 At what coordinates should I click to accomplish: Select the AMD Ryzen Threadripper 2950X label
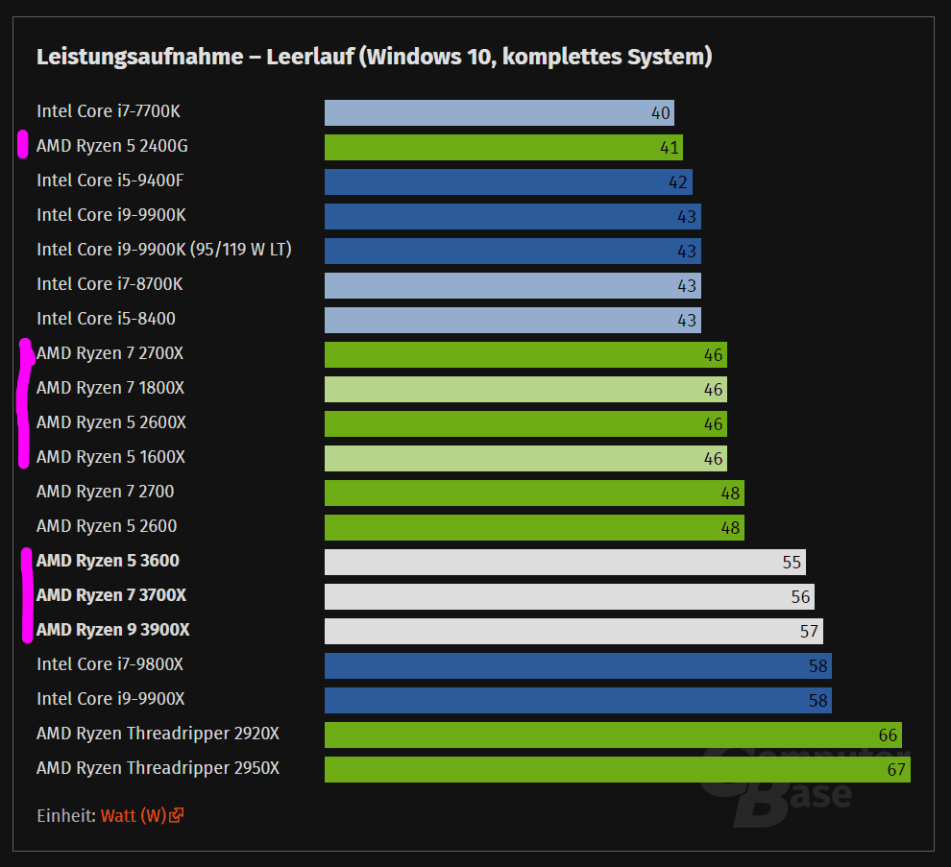pos(158,768)
